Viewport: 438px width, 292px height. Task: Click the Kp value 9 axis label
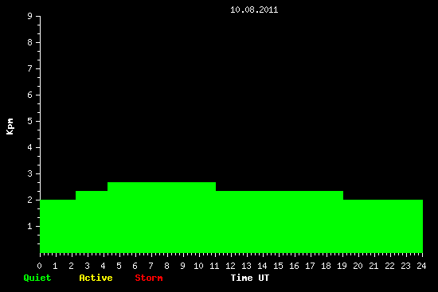30,16
